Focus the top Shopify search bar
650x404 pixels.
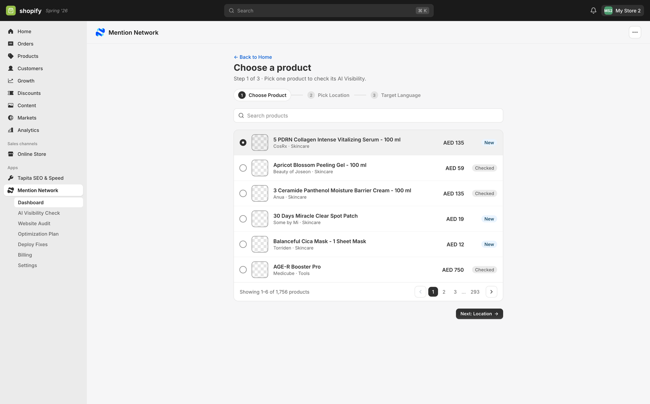coord(329,11)
